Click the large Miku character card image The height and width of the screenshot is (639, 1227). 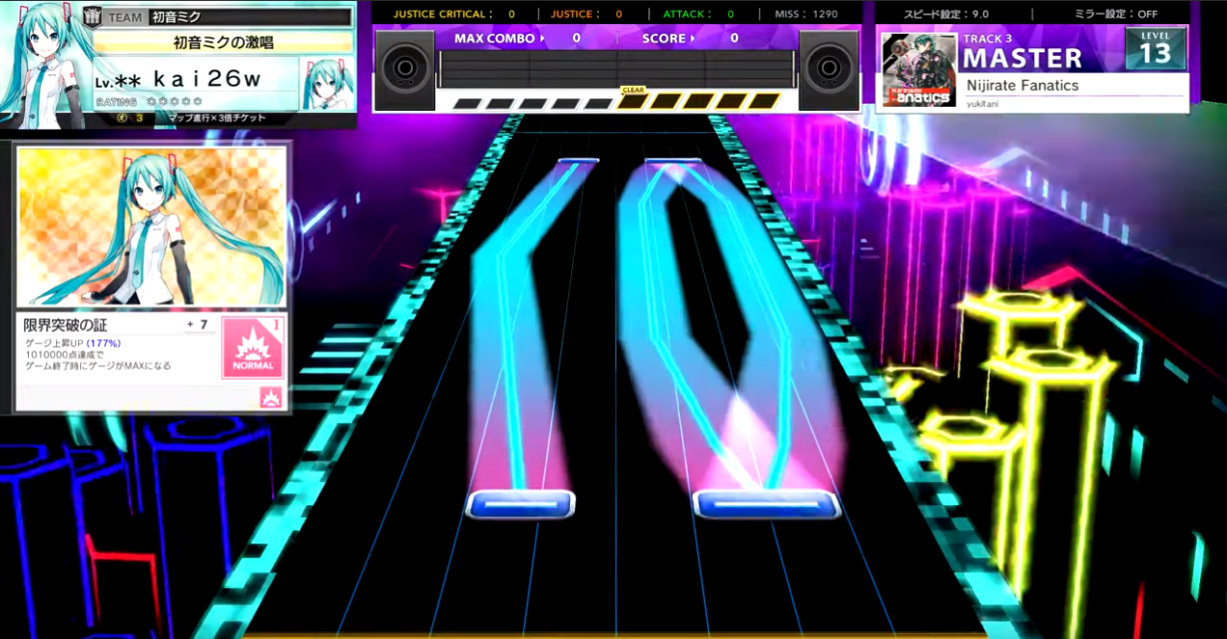pyautogui.click(x=152, y=226)
